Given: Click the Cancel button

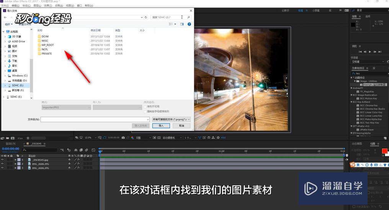Looking at the screenshot, I should 181,126.
